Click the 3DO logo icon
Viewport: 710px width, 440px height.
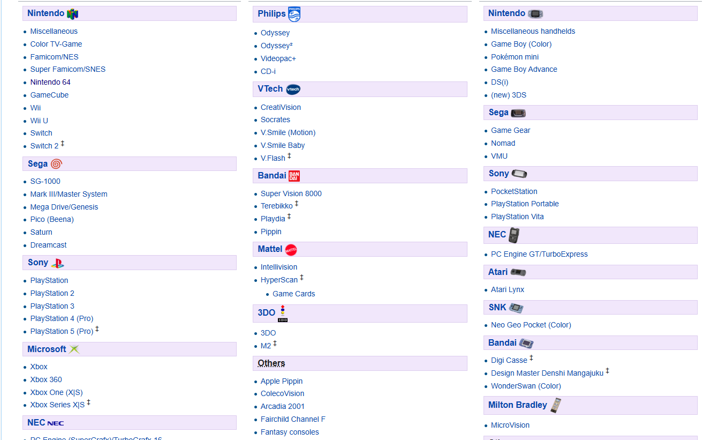tap(283, 314)
